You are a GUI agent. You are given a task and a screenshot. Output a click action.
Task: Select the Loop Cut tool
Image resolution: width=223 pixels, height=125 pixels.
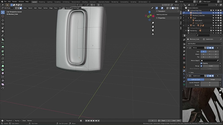click(3, 59)
